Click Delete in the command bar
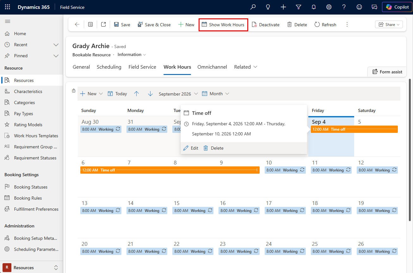Image resolution: width=413 pixels, height=273 pixels. pyautogui.click(x=297, y=24)
